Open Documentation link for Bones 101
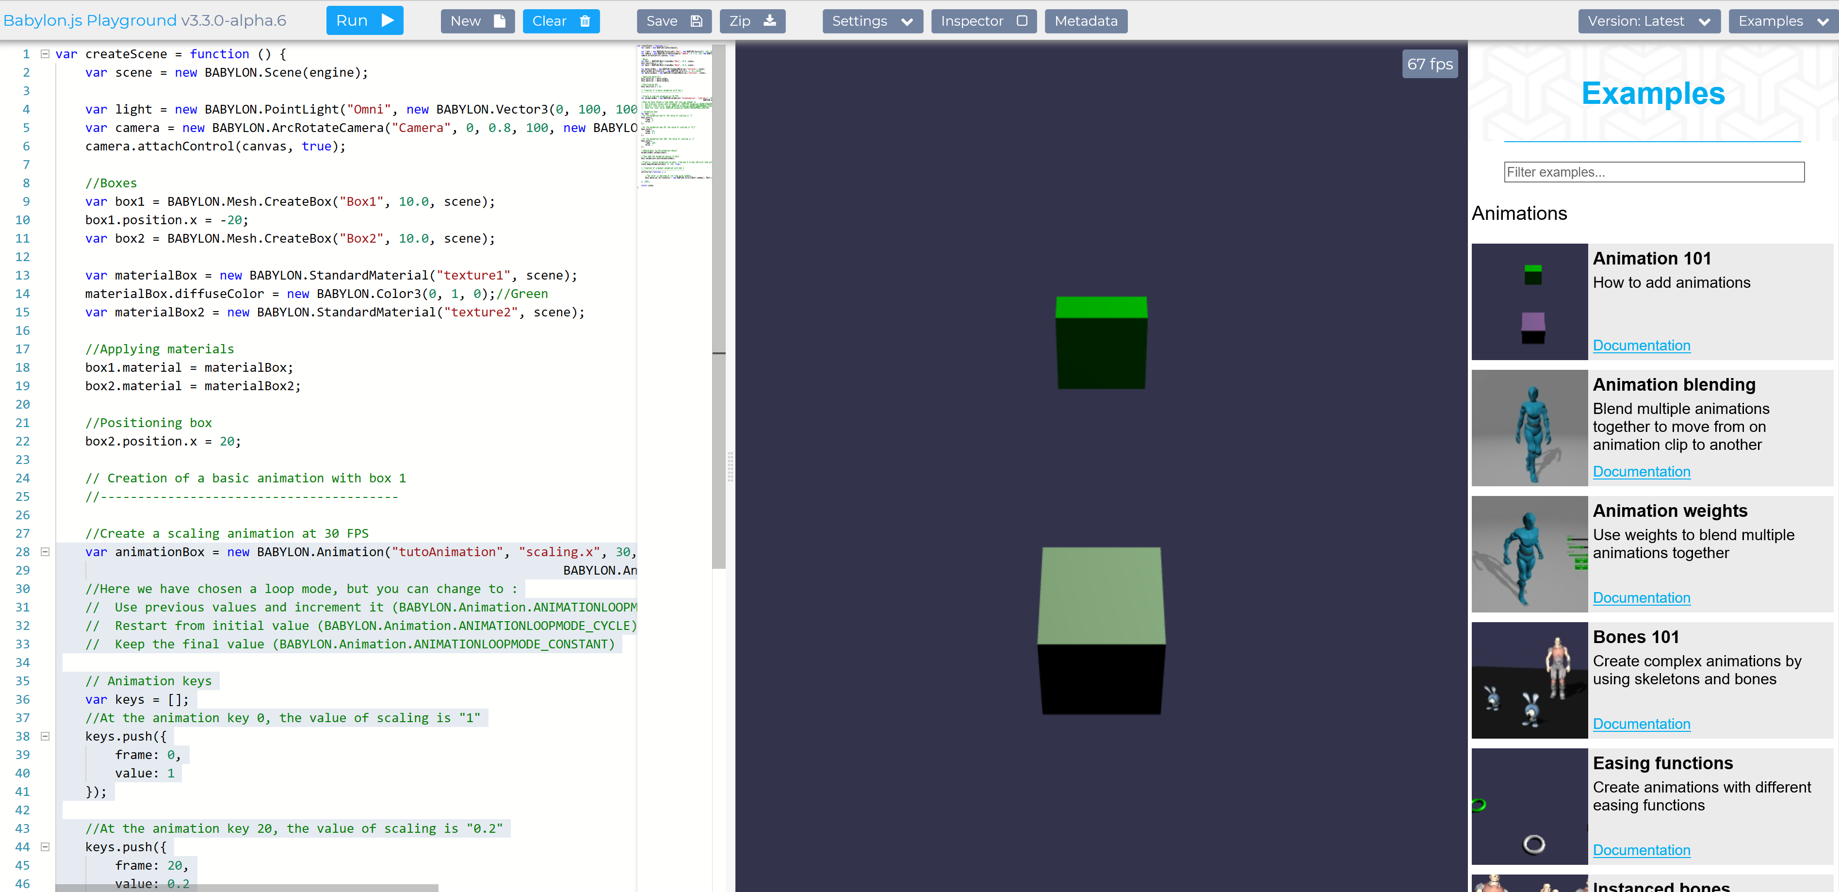The width and height of the screenshot is (1839, 892). point(1641,724)
